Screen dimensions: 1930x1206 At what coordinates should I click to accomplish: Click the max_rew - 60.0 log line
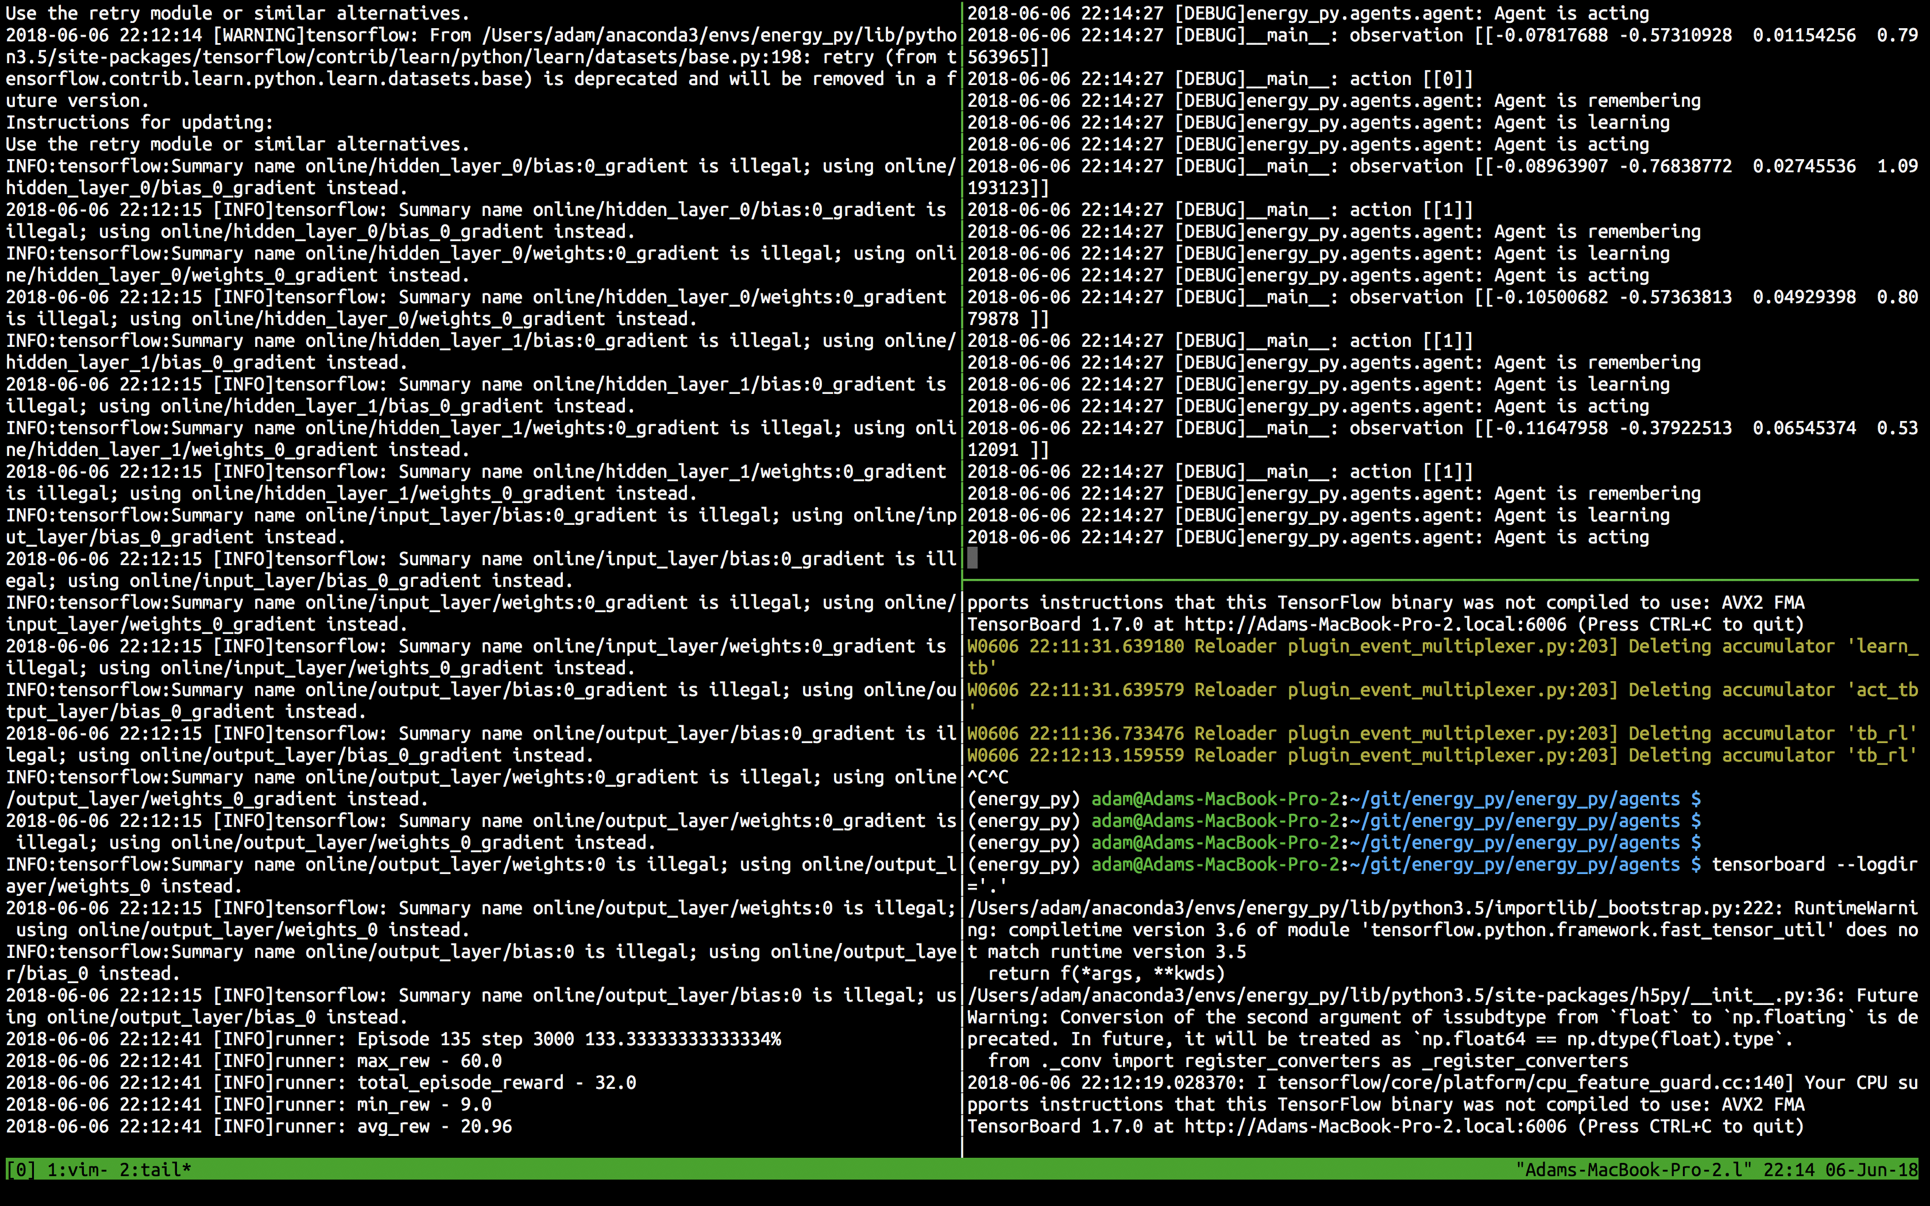tap(431, 1061)
